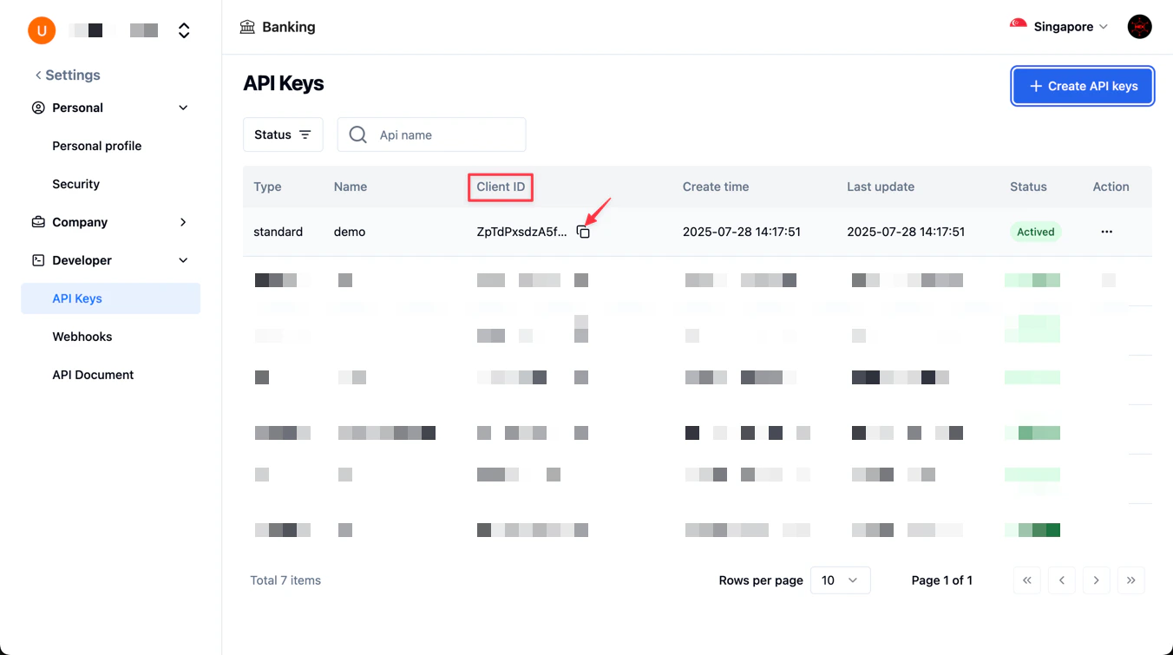Open the API Document section
This screenshot has height=655, width=1173.
[x=93, y=374]
